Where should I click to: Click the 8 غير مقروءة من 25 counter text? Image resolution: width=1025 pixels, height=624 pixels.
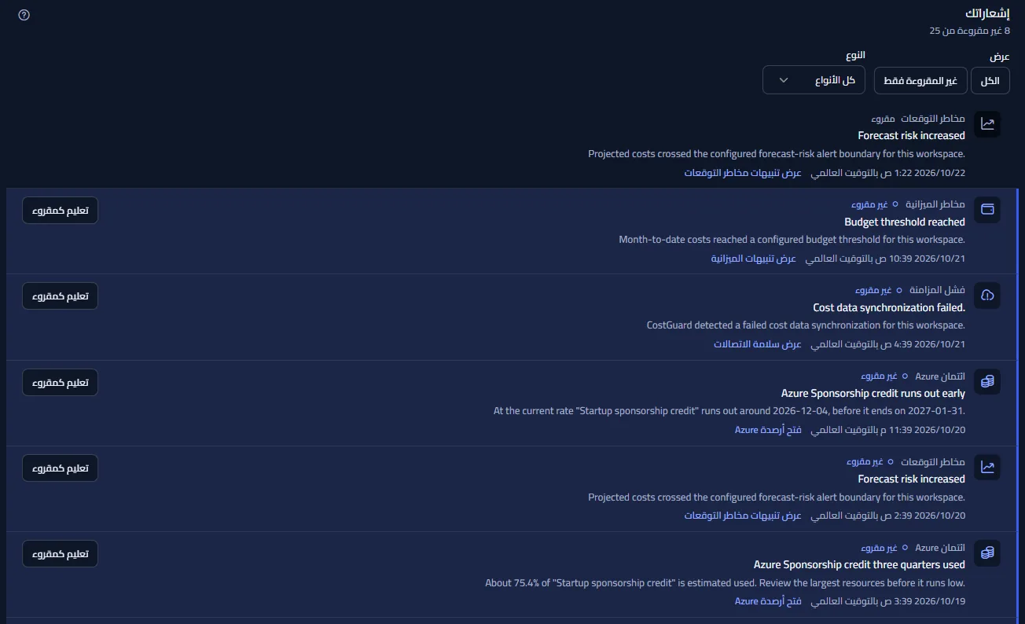[x=970, y=31]
